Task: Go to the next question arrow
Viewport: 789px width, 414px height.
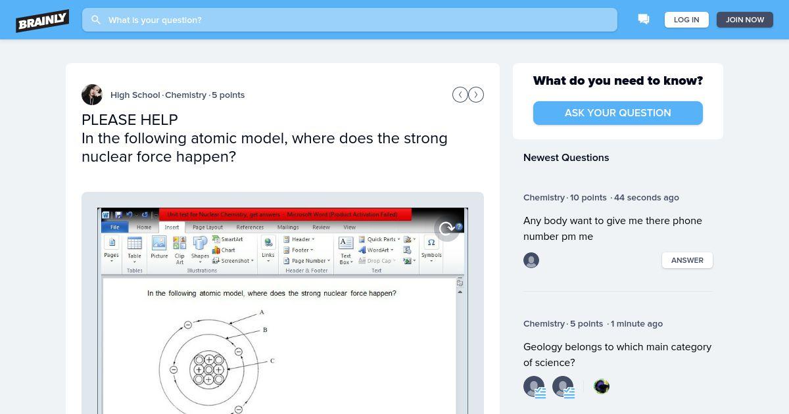Action: pos(476,95)
